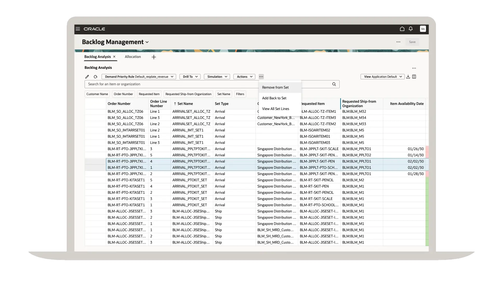The width and height of the screenshot is (499, 281).
Task: Open notifications bell
Action: point(411,29)
